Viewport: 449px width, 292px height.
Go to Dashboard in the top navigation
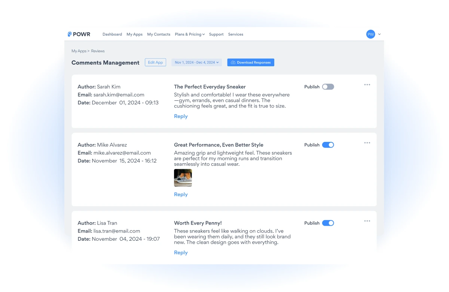click(112, 34)
